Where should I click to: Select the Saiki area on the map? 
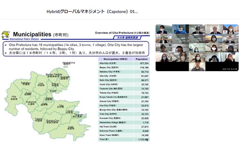coord(71,128)
